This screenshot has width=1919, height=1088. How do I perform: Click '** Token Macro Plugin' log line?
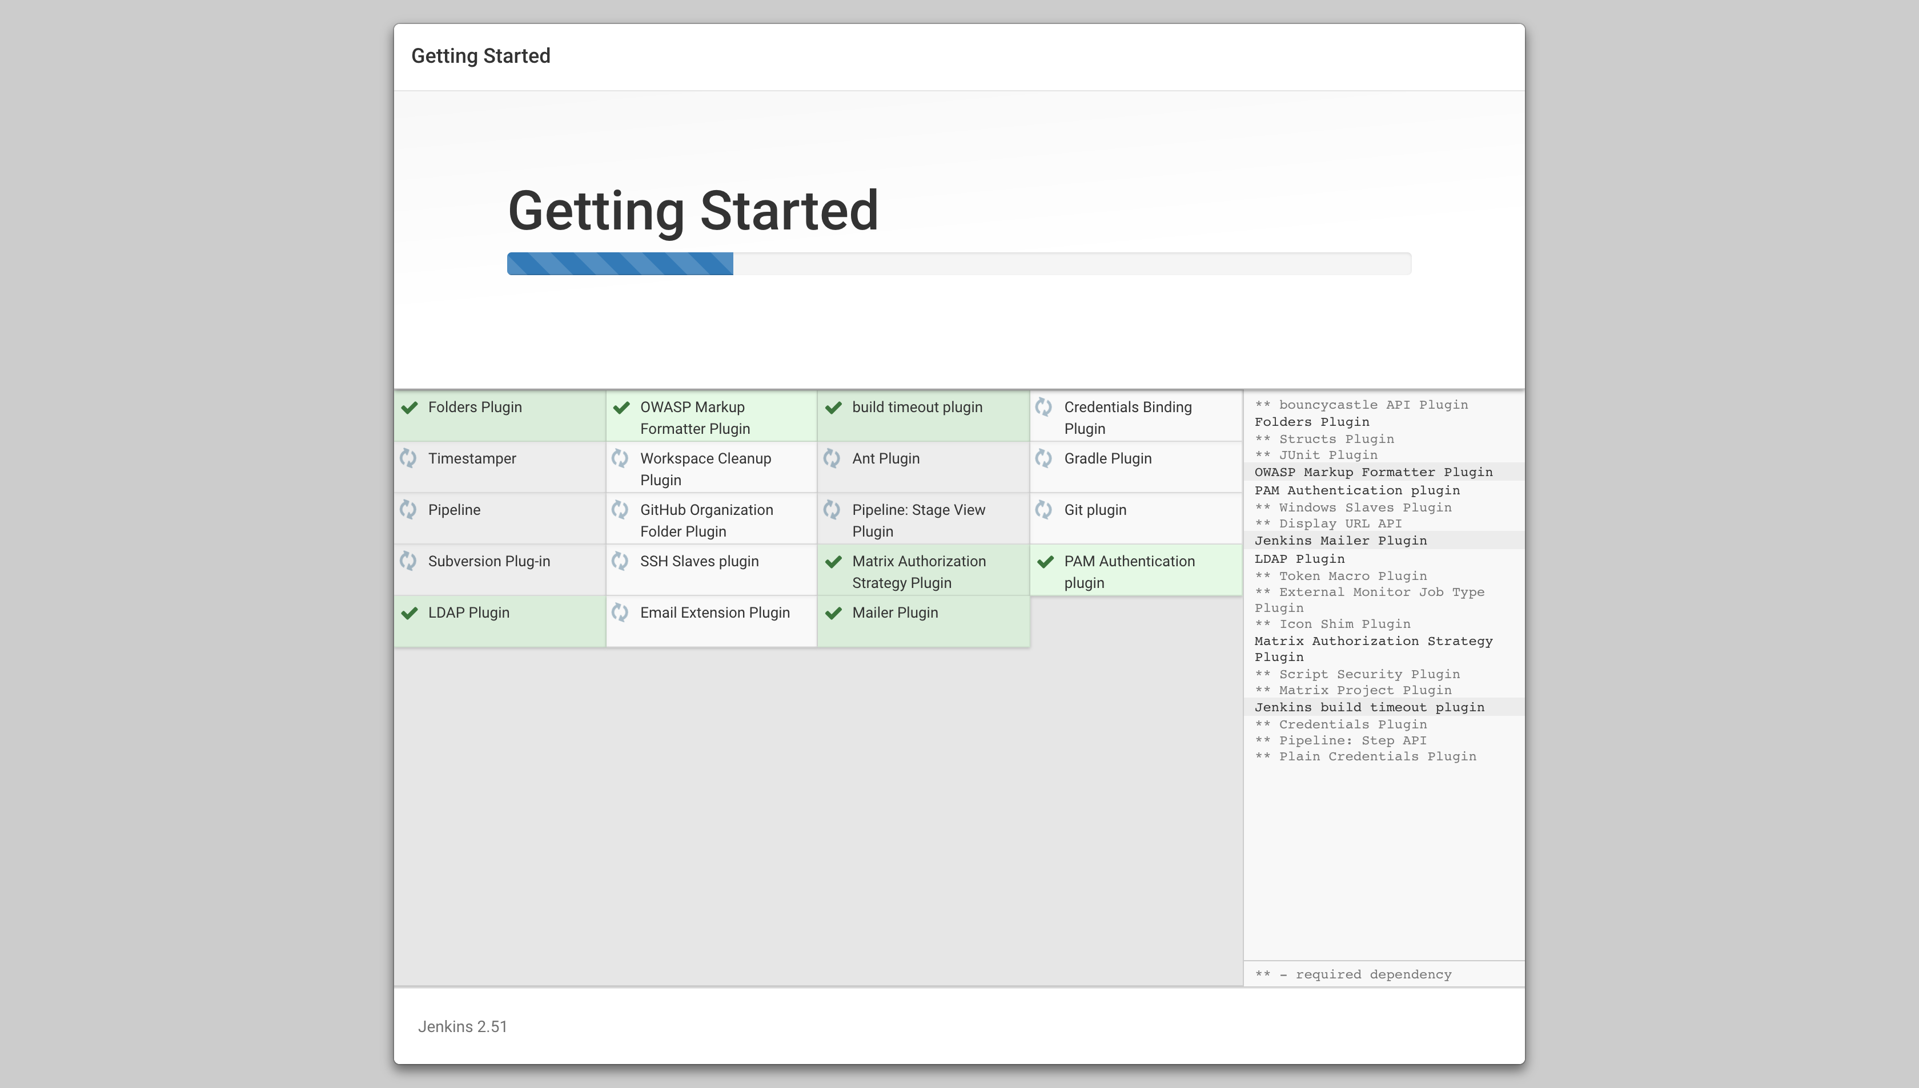(1340, 577)
